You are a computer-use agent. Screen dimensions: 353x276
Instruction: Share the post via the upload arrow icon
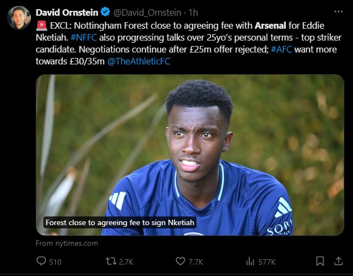(x=338, y=261)
